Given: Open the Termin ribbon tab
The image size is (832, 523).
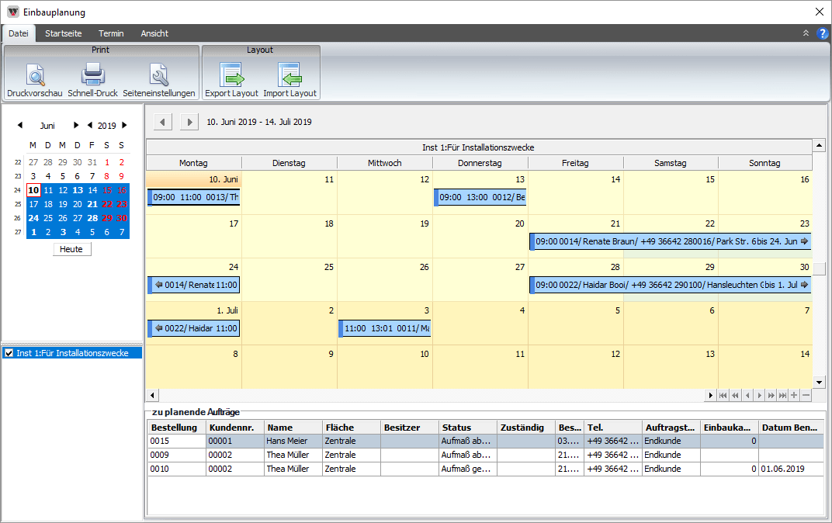Looking at the screenshot, I should pyautogui.click(x=111, y=33).
